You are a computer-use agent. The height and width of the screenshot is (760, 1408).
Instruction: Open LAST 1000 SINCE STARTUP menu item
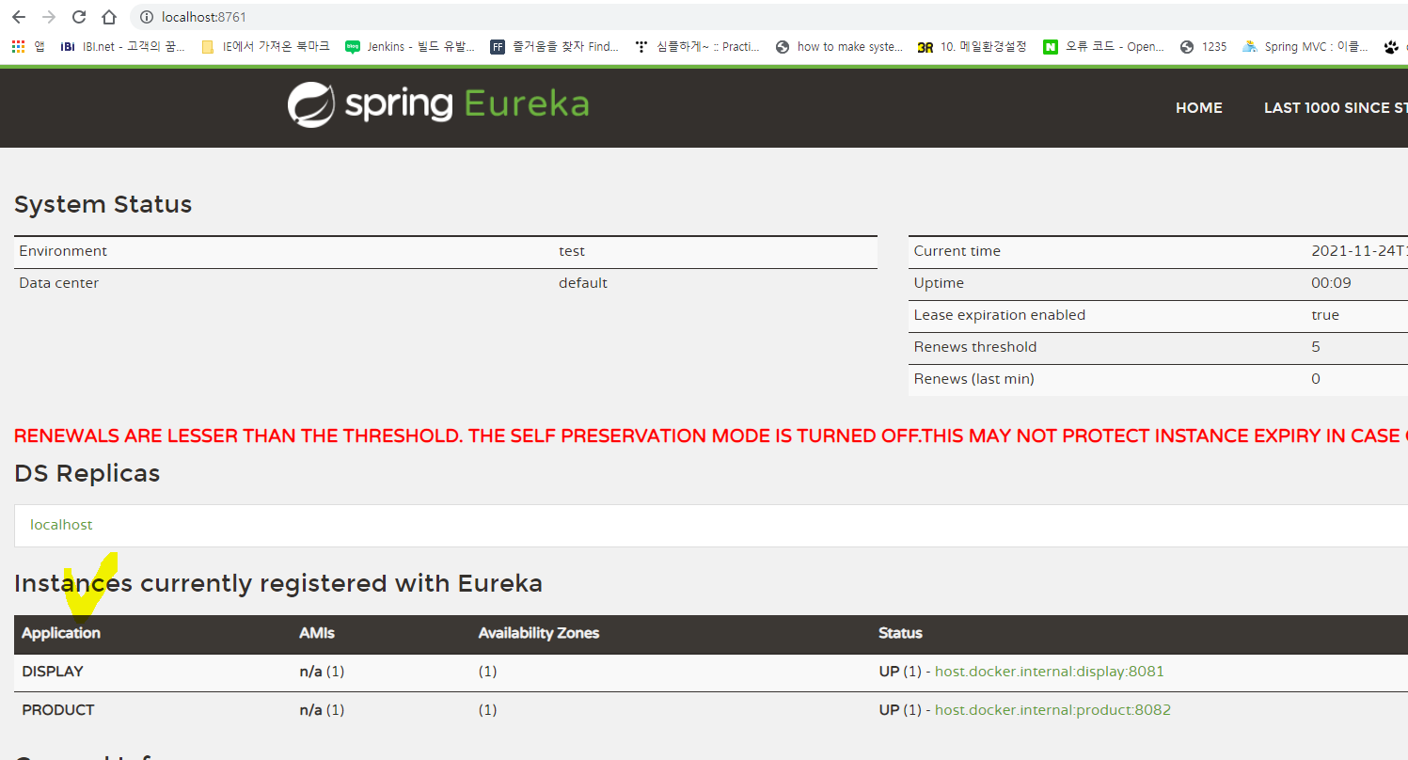[1336, 108]
